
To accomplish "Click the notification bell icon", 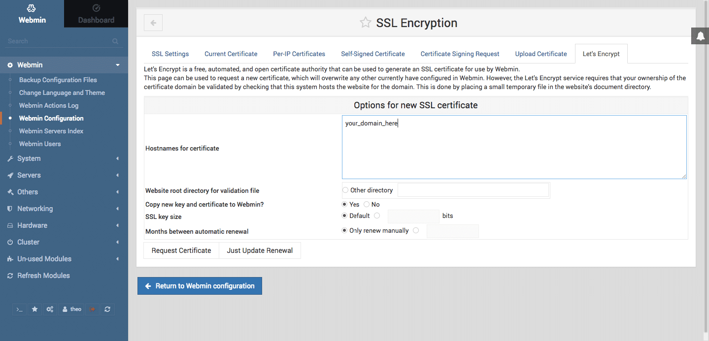I will coord(700,36).
